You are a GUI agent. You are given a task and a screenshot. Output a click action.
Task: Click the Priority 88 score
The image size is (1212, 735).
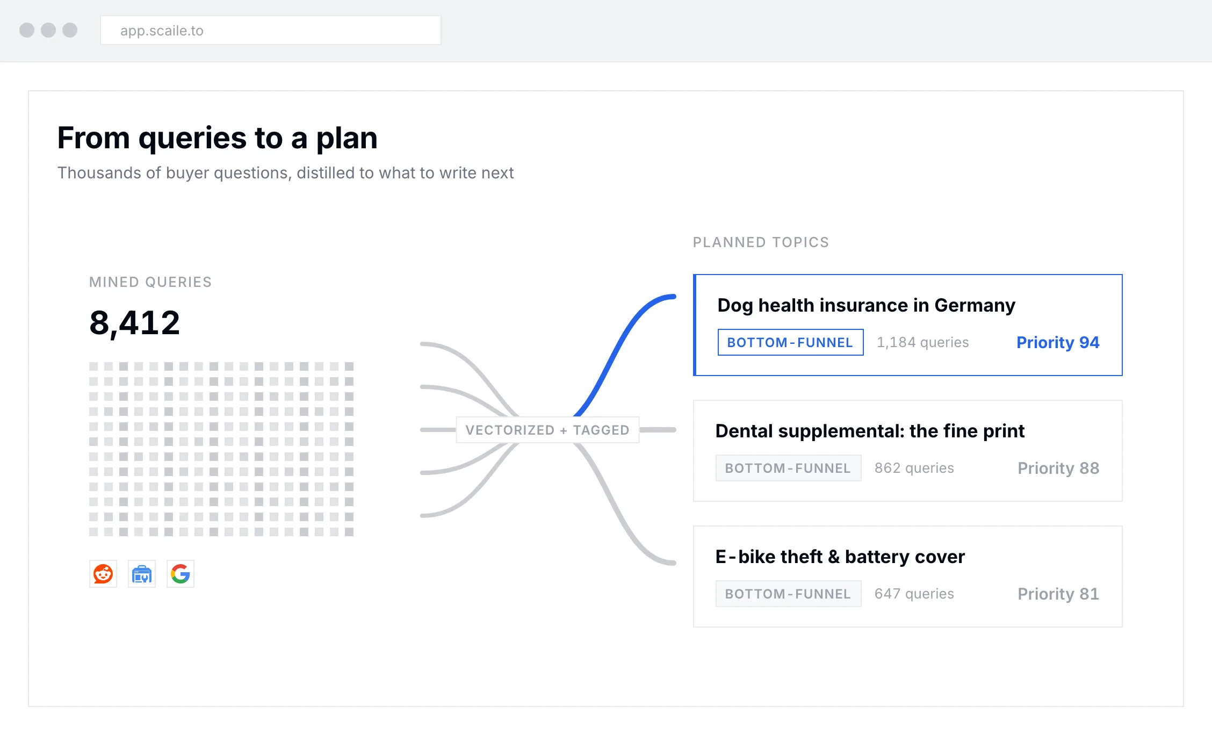click(x=1058, y=468)
